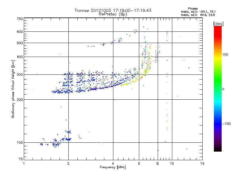Screen dimensions: 238x178
Task: Click the colorbar tick label "100"
Action: 225,55
